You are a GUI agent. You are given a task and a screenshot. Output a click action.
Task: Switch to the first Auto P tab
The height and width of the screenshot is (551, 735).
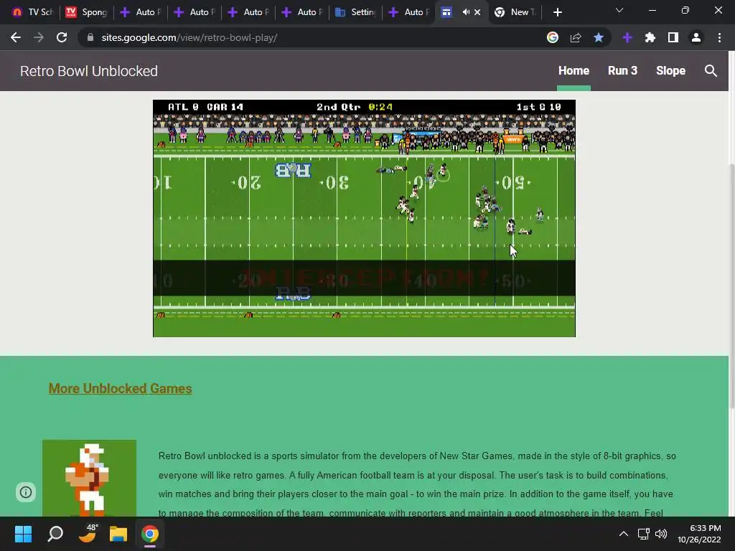click(140, 12)
